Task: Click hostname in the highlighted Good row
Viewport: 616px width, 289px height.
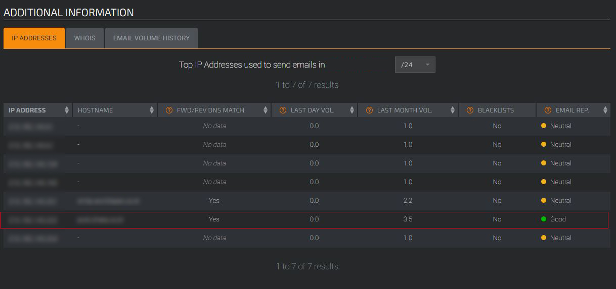Action: pos(100,219)
